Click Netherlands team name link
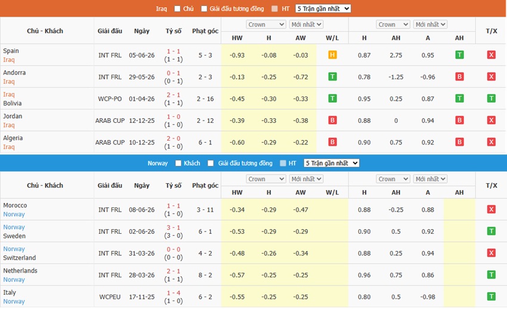 coord(20,271)
